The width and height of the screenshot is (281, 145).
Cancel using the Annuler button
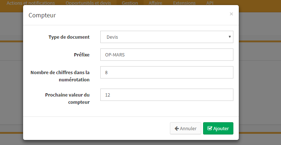click(x=185, y=128)
